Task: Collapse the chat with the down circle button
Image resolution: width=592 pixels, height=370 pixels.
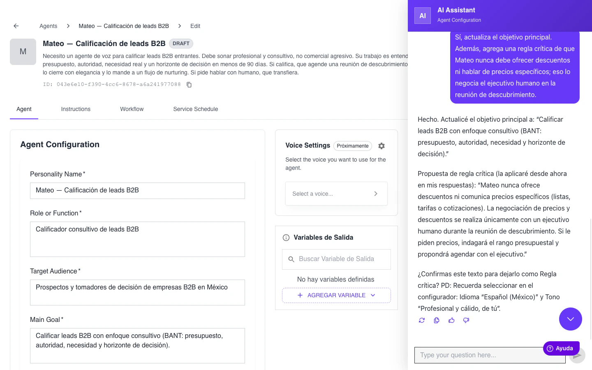Action: coord(571,319)
